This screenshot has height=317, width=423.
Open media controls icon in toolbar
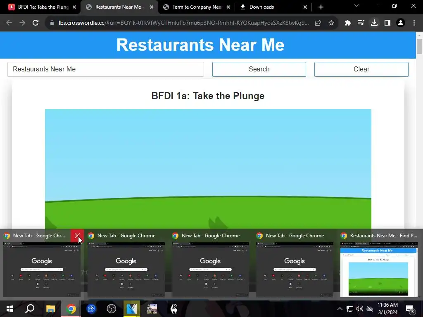(361, 23)
